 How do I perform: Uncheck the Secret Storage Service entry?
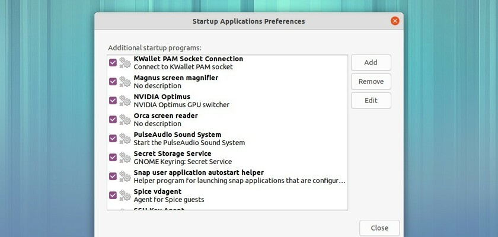click(x=113, y=158)
